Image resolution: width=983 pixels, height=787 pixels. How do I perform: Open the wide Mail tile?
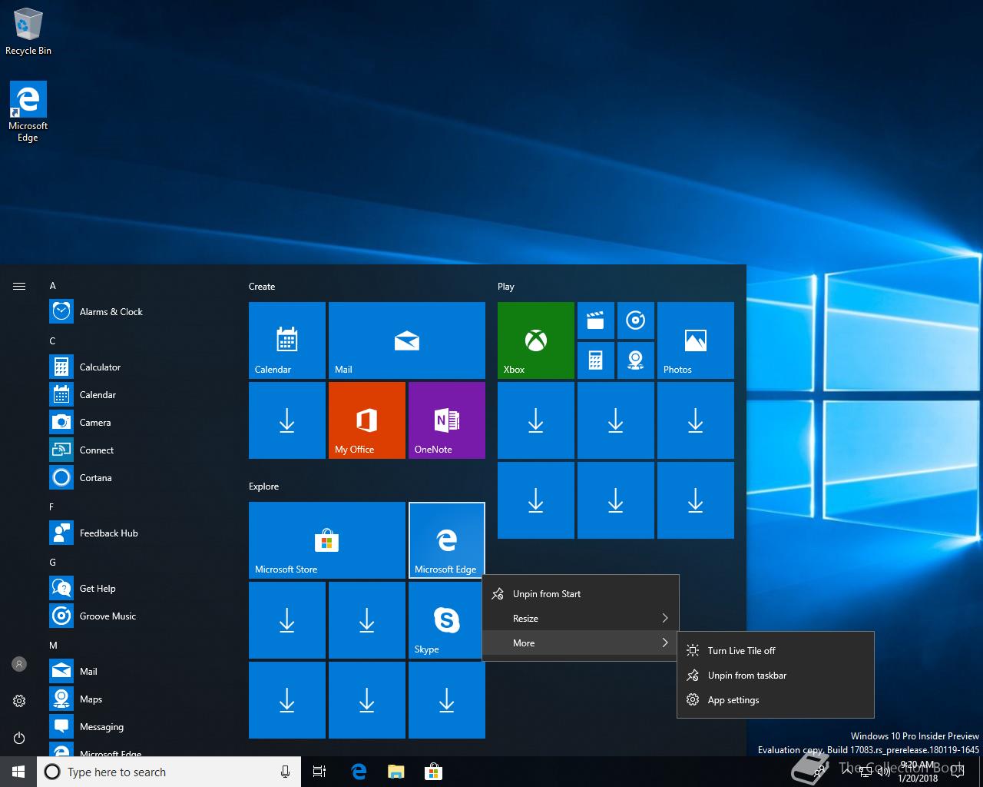(407, 340)
